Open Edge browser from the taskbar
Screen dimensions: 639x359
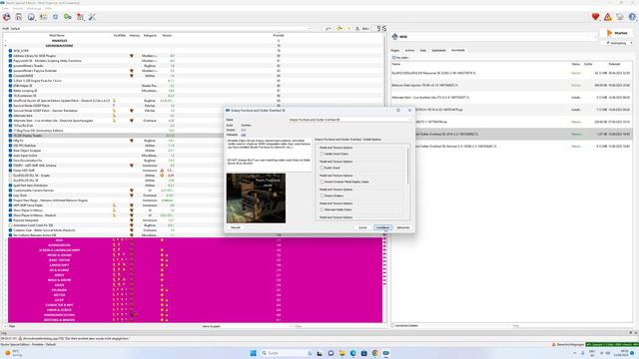(x=352, y=353)
